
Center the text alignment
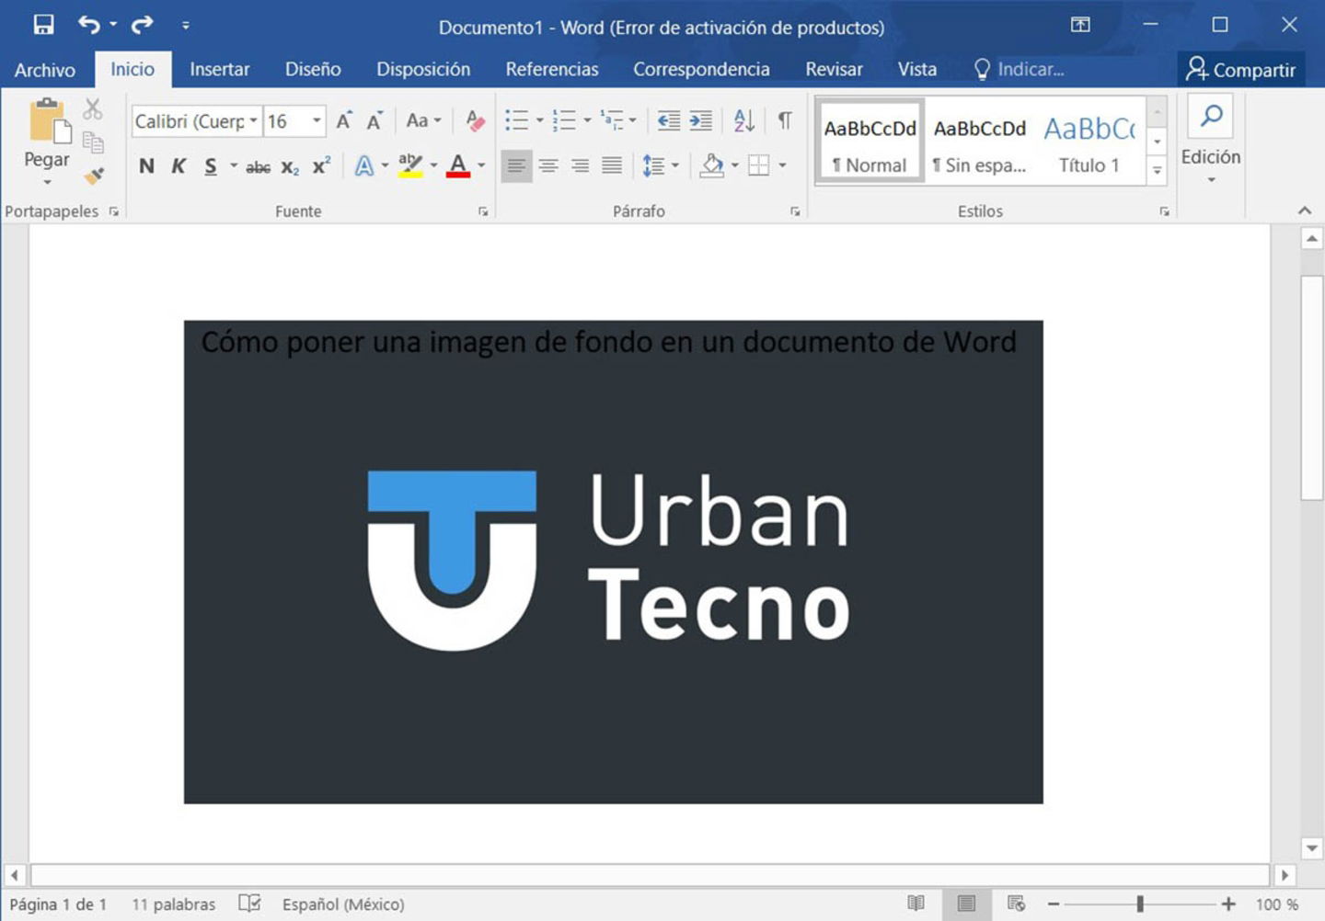(548, 166)
